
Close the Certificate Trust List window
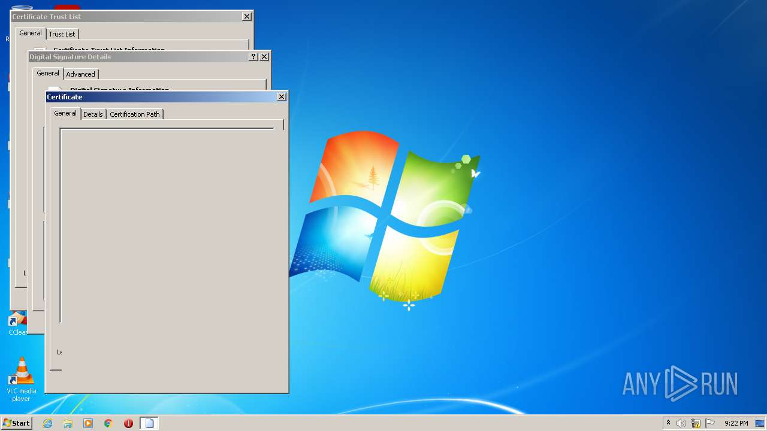247,16
